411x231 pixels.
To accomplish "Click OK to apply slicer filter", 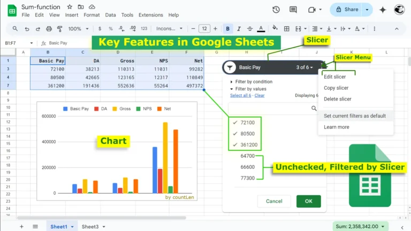I will click(308, 201).
